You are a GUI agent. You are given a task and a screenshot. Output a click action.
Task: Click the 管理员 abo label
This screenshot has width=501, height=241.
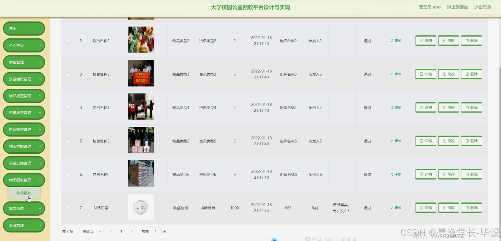point(429,7)
